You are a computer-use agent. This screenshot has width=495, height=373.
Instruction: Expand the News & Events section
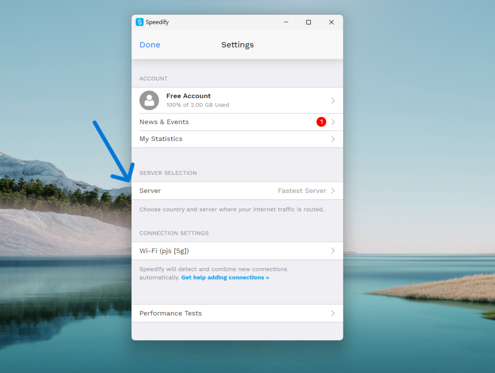[x=223, y=122]
